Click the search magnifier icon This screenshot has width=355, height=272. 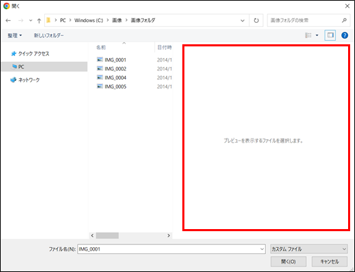pyautogui.click(x=344, y=20)
